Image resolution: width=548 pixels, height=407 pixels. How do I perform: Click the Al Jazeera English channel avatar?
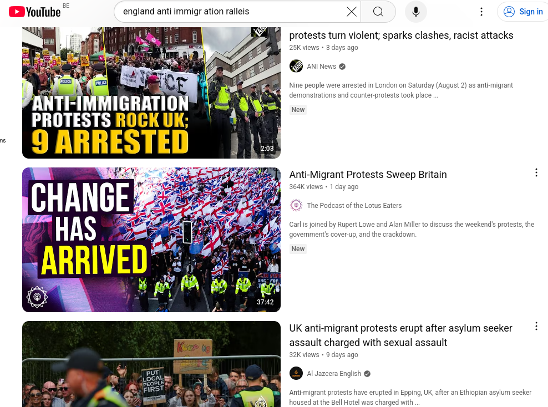pyautogui.click(x=296, y=373)
